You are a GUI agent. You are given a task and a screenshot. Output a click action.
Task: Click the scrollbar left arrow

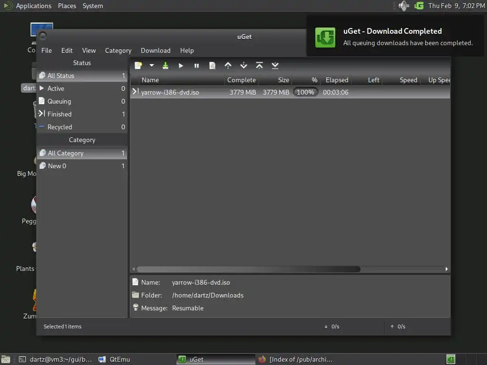[134, 269]
